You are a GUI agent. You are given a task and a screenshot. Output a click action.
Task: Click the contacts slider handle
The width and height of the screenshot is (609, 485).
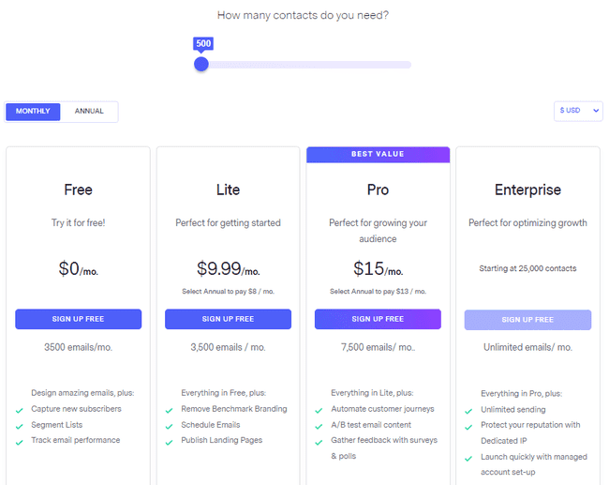click(201, 65)
